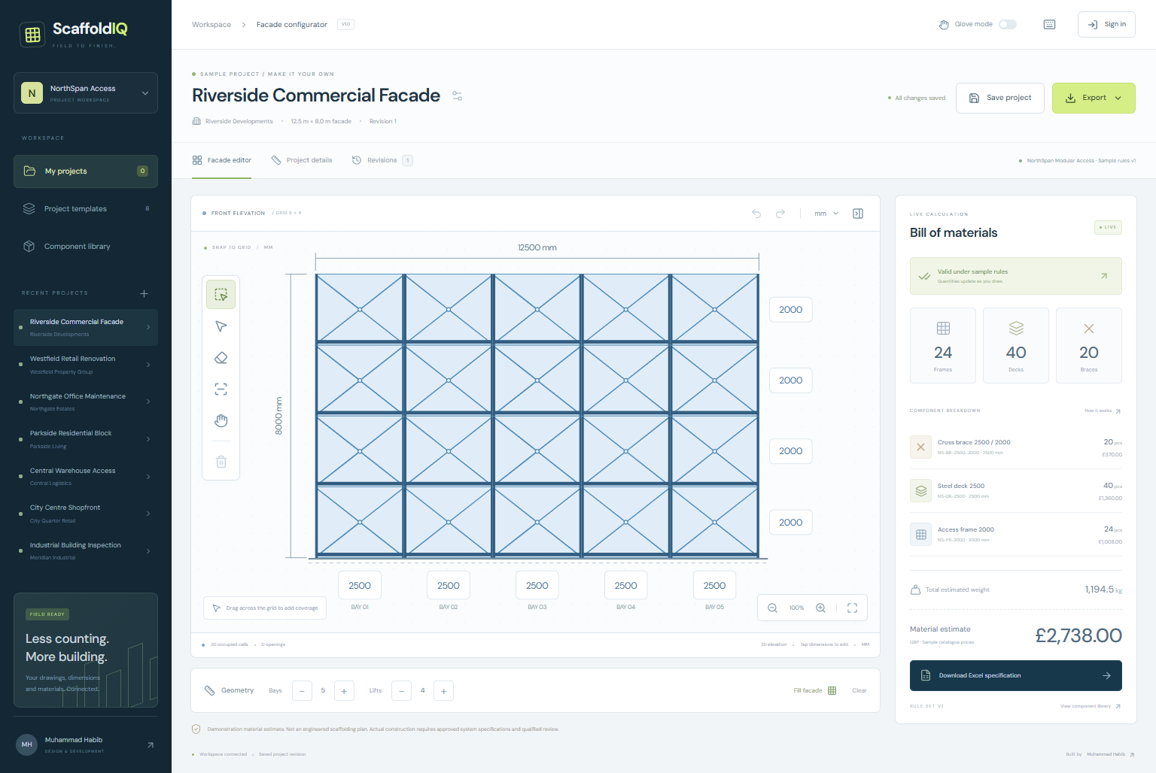This screenshot has height=773, width=1156.
Task: Redo the facade edit
Action: pos(780,214)
